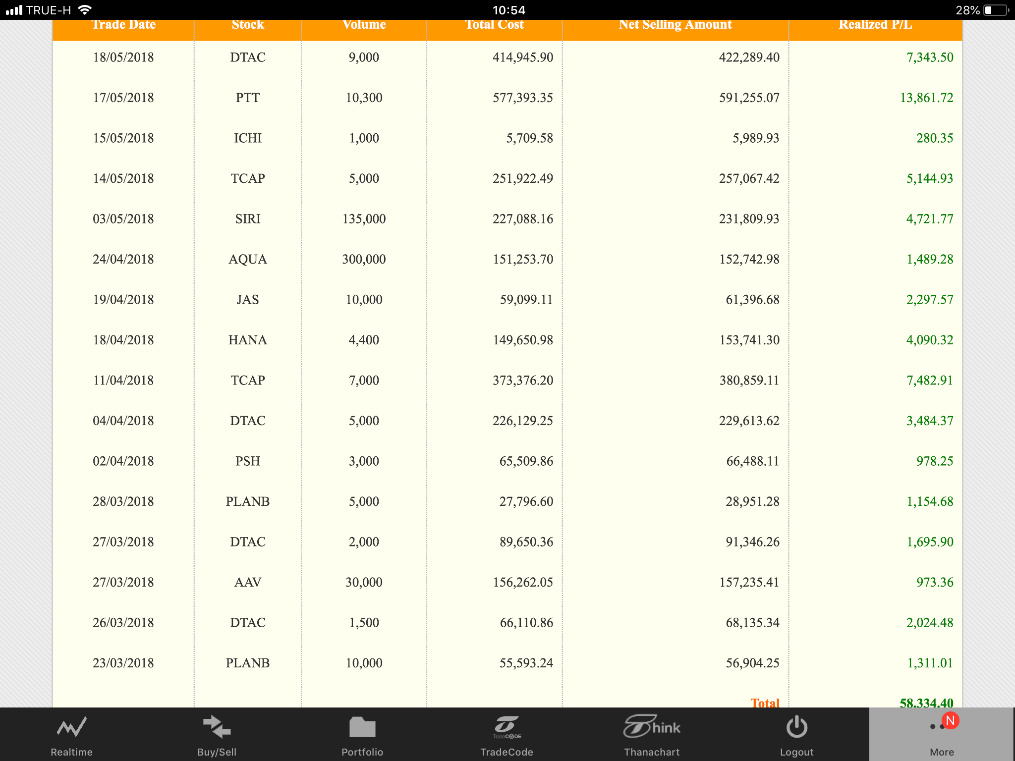The width and height of the screenshot is (1015, 761).
Task: Tap the battery indicator in status bar
Action: (x=996, y=10)
